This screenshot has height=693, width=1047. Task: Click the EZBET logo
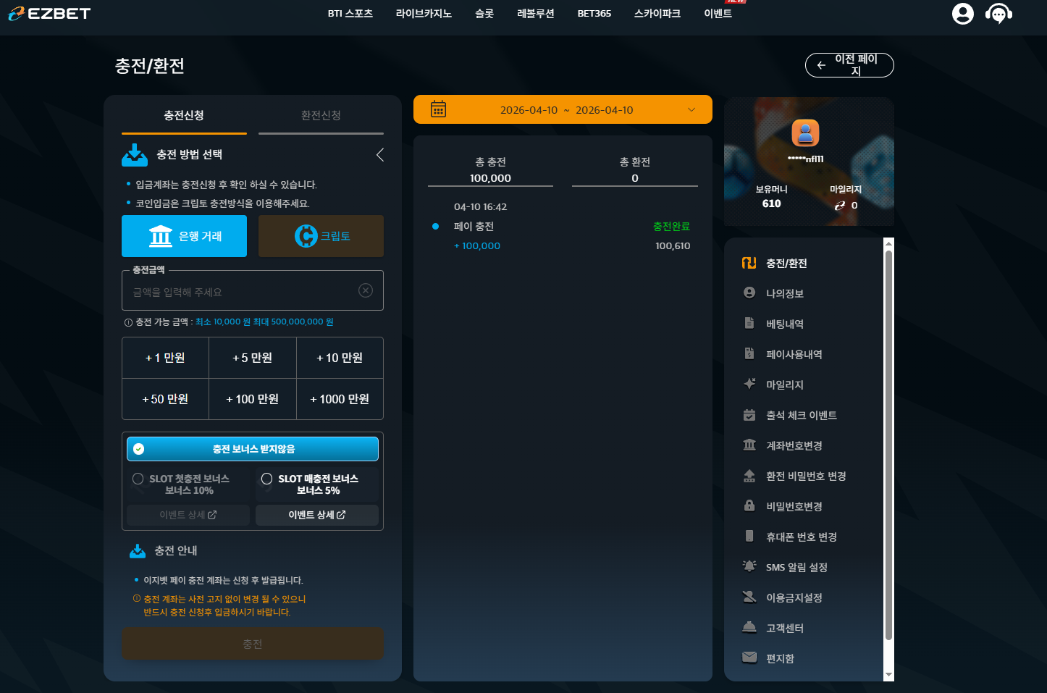[x=49, y=13]
